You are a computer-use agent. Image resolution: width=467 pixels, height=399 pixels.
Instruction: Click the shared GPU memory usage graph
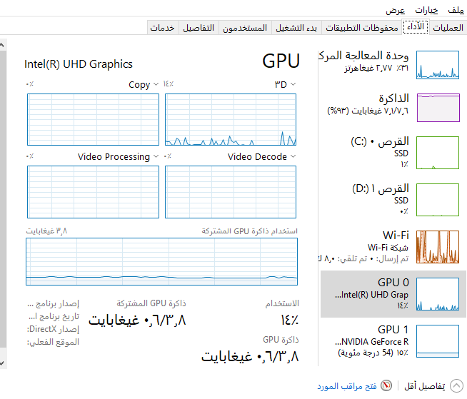pos(161,261)
